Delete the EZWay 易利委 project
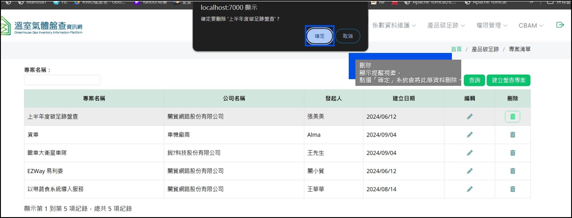This screenshot has height=218, width=572. [x=512, y=171]
